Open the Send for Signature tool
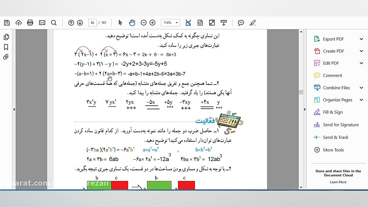This screenshot has width=368, height=207. tap(341, 125)
